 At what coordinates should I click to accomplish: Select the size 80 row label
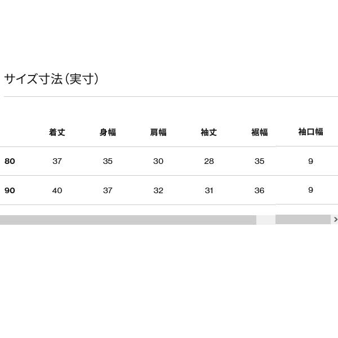click(x=10, y=161)
